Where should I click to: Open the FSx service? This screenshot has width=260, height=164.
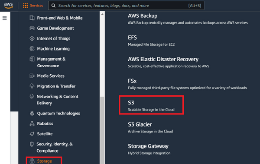click(132, 81)
